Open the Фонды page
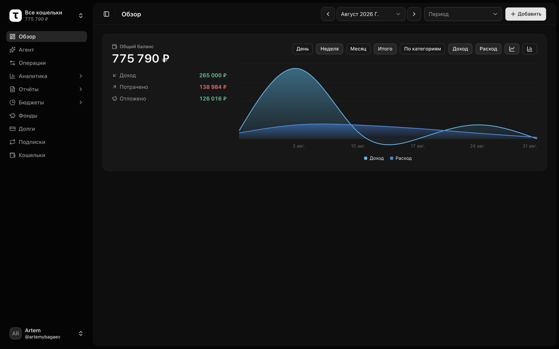This screenshot has width=559, height=349. coord(47,116)
